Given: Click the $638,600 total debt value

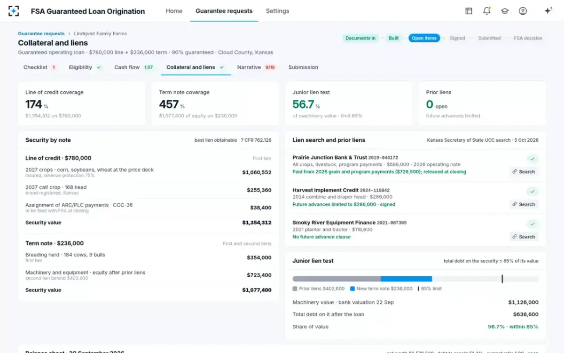Looking at the screenshot, I should coord(526,314).
